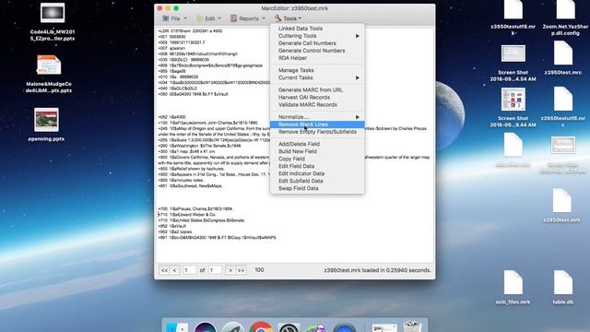Open the Edit toolbar menu
Viewport: 590px width, 332px height.
(x=208, y=18)
